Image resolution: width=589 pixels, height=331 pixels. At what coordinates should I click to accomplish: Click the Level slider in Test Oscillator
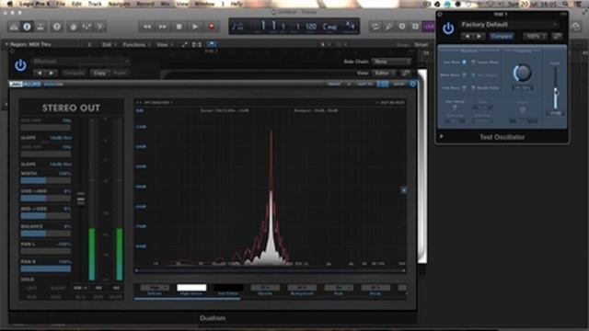(556, 89)
